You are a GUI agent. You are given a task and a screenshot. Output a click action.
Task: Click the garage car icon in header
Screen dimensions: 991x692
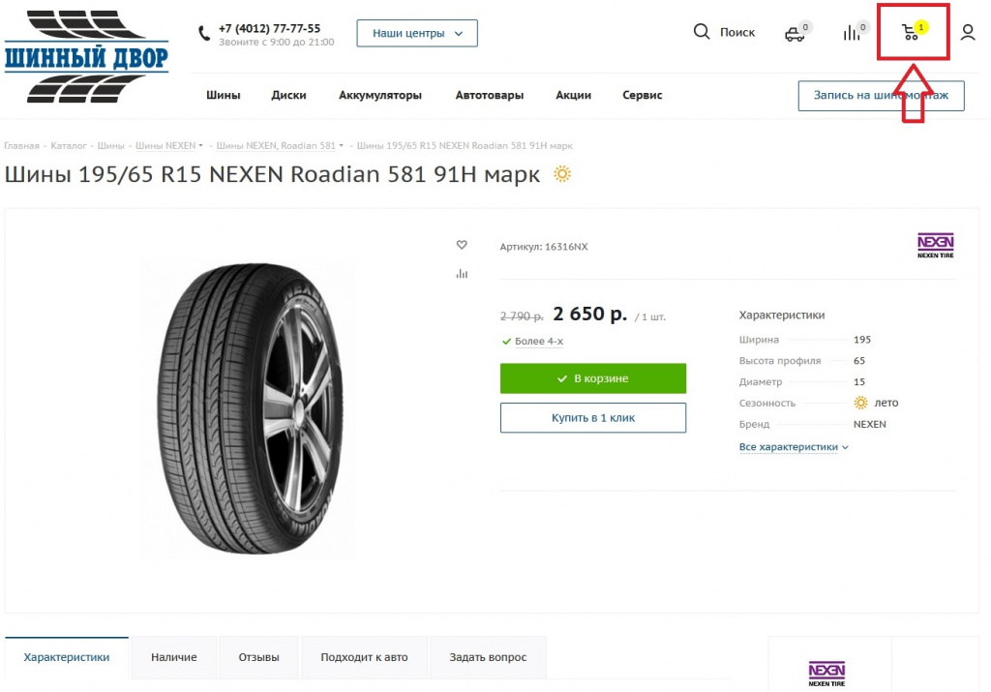click(x=795, y=34)
